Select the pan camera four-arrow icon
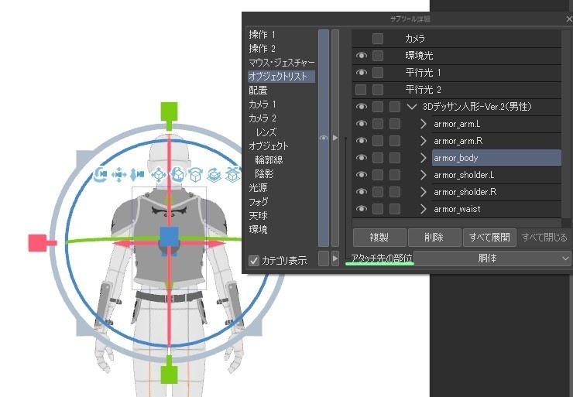This screenshot has height=397, width=573. click(118, 175)
